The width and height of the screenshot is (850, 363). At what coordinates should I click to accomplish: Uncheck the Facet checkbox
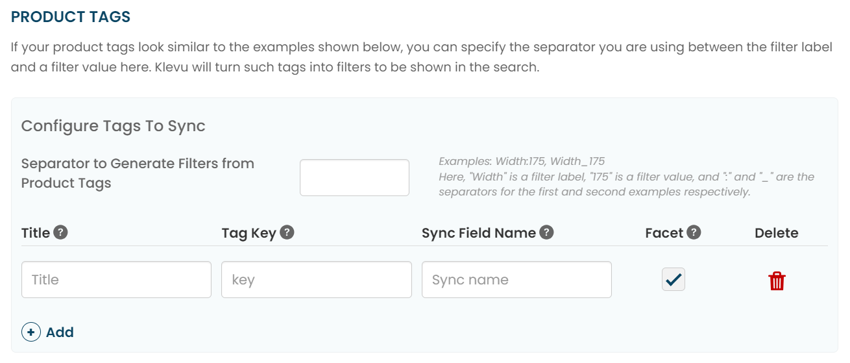(x=673, y=280)
